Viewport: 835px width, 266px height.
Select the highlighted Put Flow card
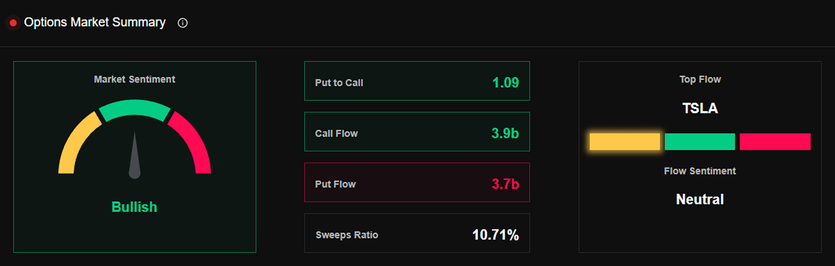417,182
